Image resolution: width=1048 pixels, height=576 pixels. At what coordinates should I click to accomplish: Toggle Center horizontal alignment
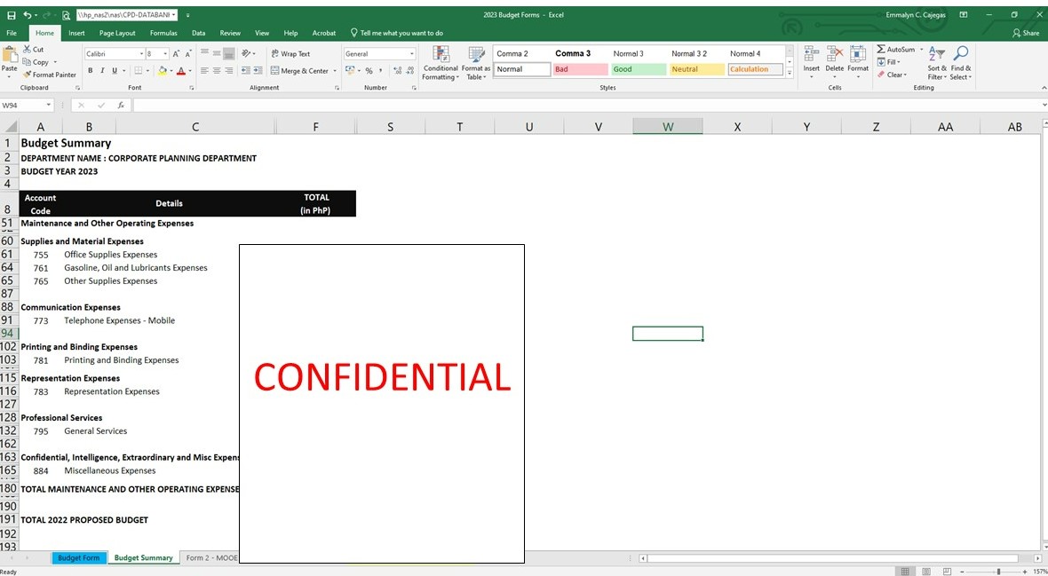[218, 70]
